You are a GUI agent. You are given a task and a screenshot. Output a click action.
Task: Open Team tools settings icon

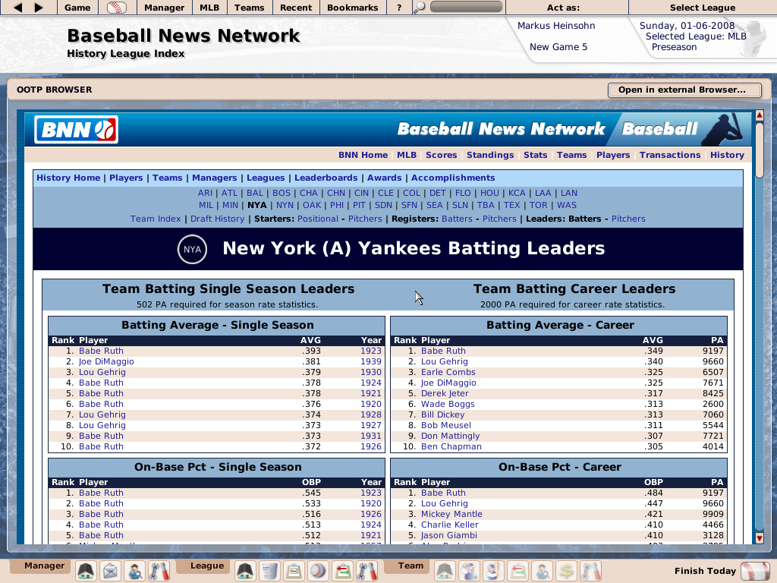click(x=590, y=571)
